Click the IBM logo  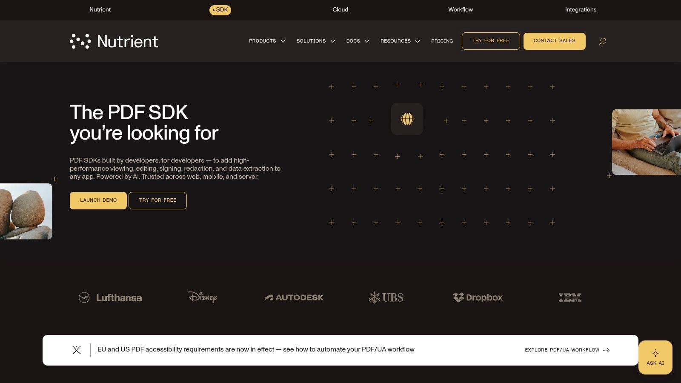coord(570,297)
